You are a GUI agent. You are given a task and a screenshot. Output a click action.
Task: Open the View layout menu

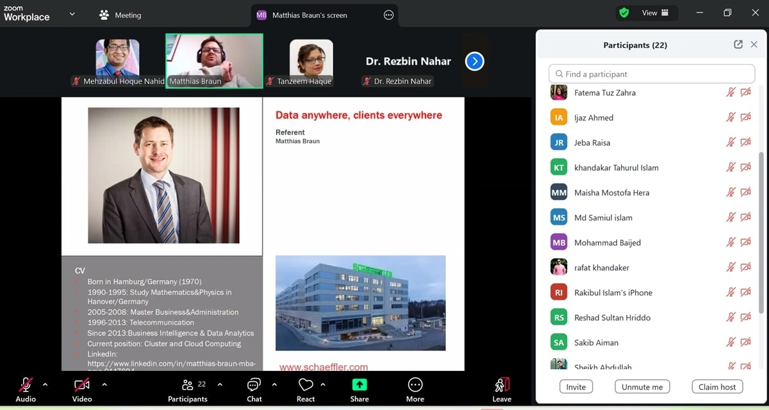tap(655, 13)
